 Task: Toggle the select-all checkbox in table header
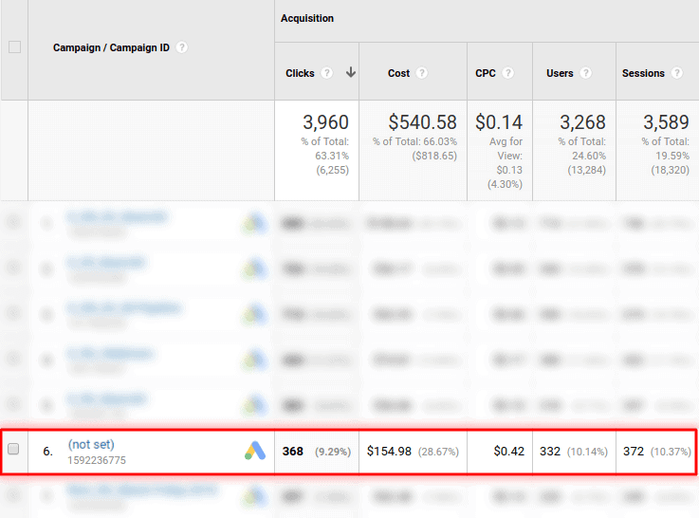(14, 47)
